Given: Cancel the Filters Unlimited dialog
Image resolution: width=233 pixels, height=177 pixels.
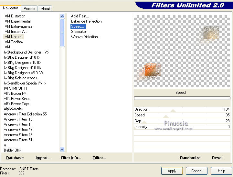Looking at the screenshot, I should pos(196,171).
